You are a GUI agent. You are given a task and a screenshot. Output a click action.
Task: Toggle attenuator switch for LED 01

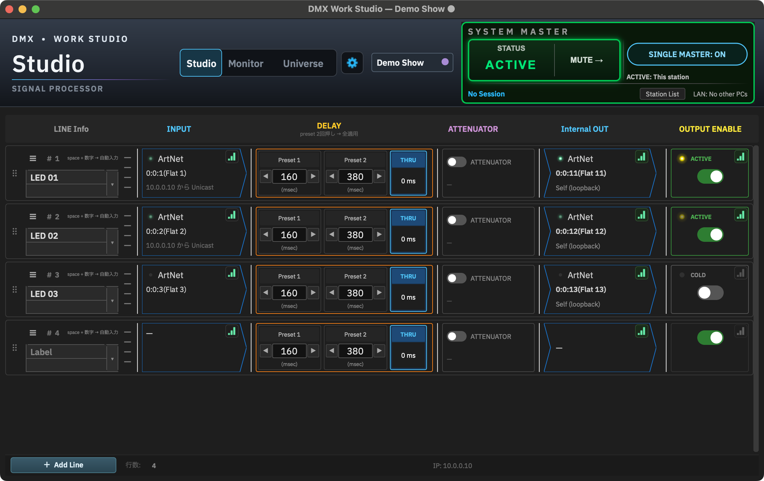tap(456, 162)
